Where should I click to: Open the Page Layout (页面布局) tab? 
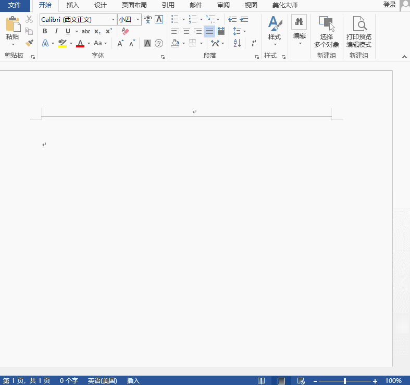[x=134, y=5]
